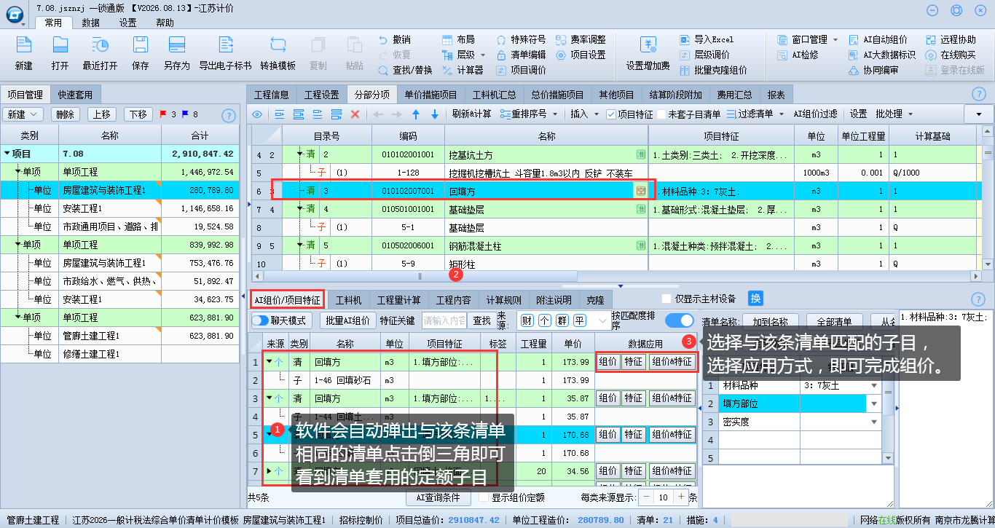
Task: Open the 重排序号 dropdown arrow
Action: 554,114
